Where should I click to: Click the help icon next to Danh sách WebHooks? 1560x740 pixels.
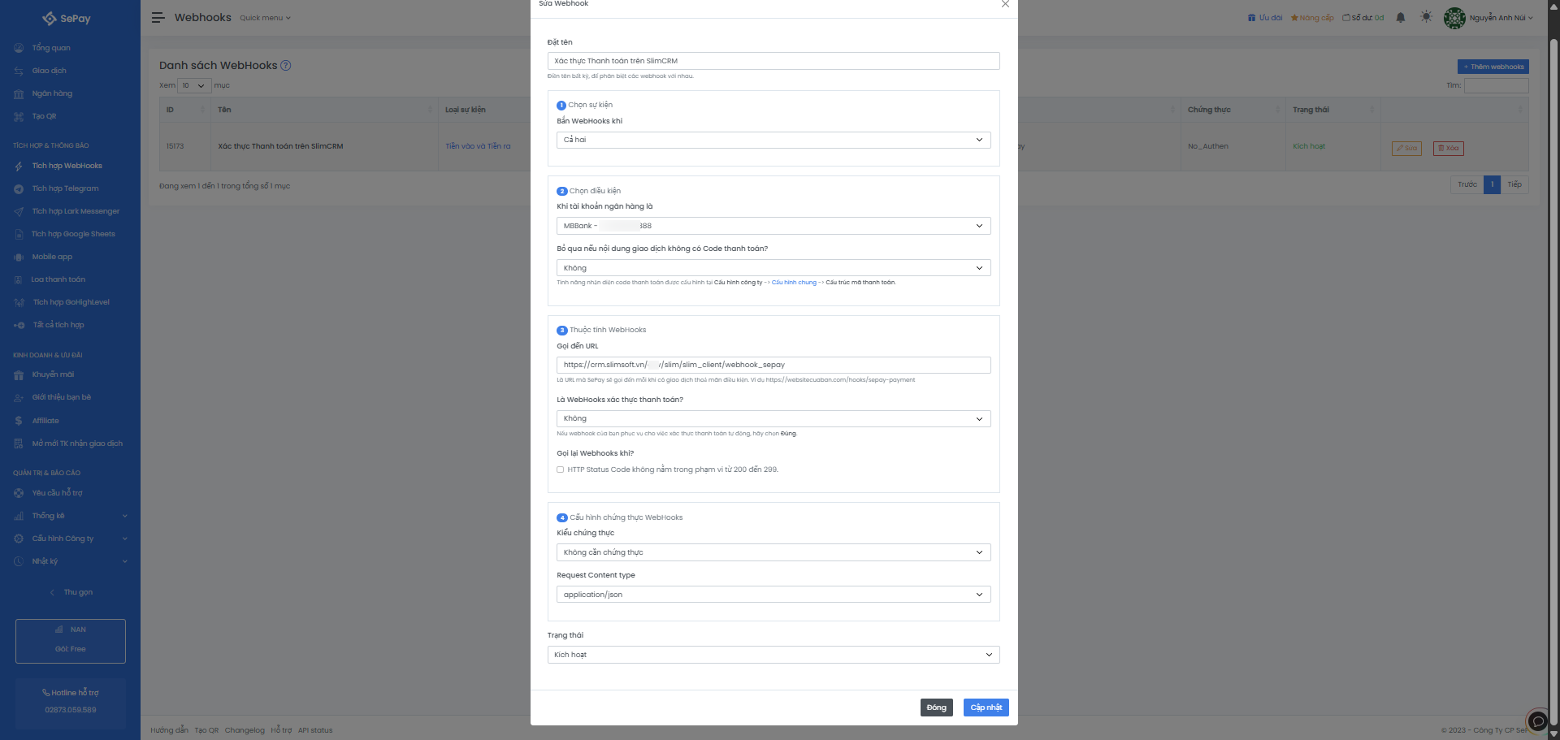286,66
